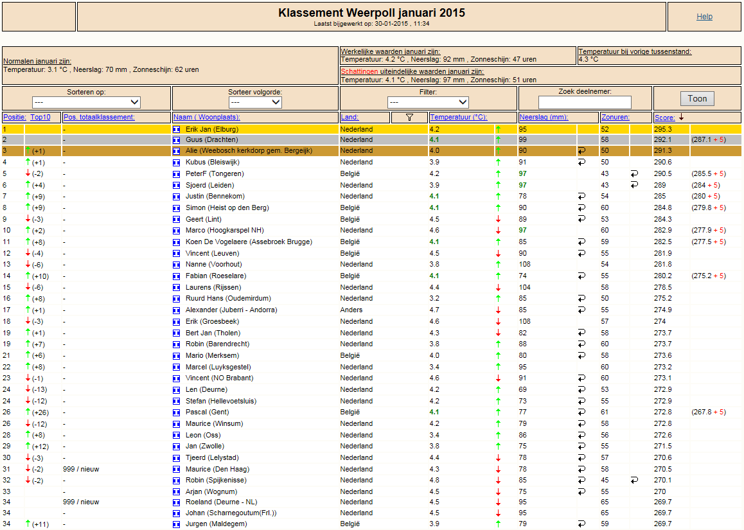The height and width of the screenshot is (530, 744).
Task: Expand the 'Sorteer volgorde' dropdown
Action: coord(255,102)
